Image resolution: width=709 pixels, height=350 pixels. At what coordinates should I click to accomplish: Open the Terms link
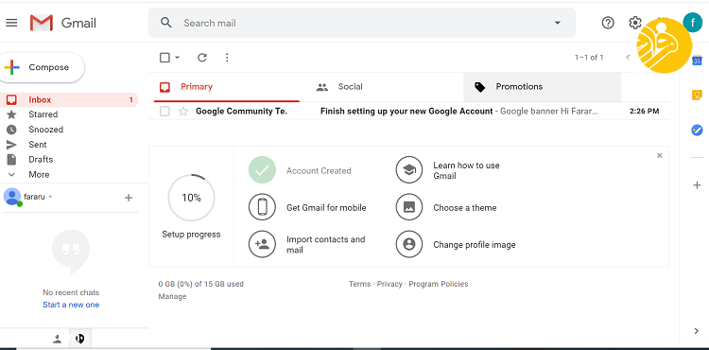[359, 284]
